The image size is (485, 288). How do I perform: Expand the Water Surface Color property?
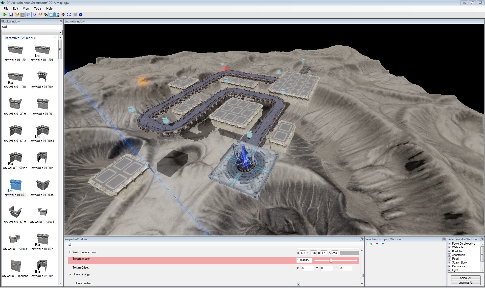pos(70,252)
